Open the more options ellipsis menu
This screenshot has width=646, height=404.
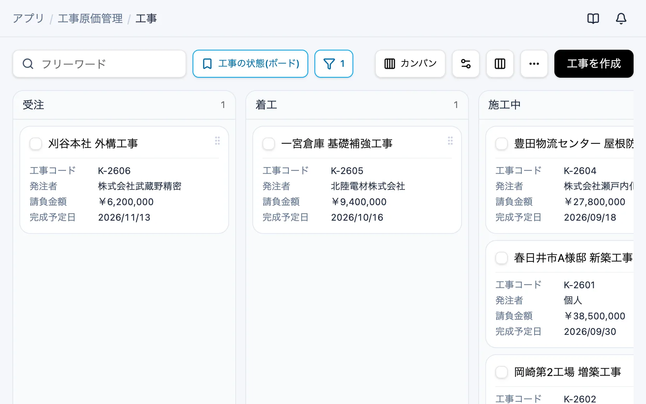[534, 64]
